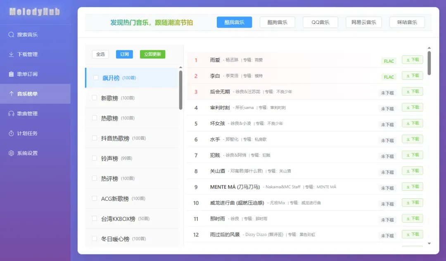Click the music charts up-arrow icon
446x261 pixels.
pos(11,94)
